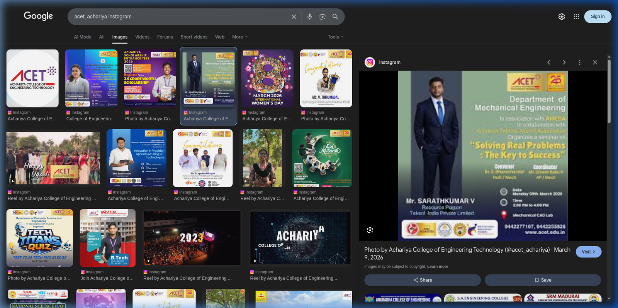The width and height of the screenshot is (618, 308).
Task: Open the Tech Titans Quiz thumbnail
Action: tap(40, 238)
